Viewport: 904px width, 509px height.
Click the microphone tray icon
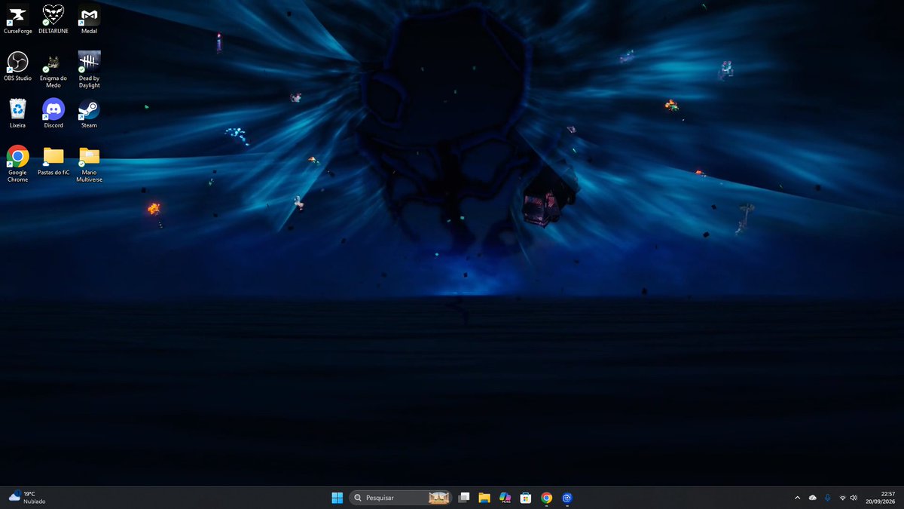[x=827, y=498]
